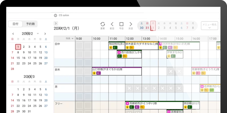Open month picker dropdown beside 20XX/2
Screen dimensions: 227x113
tap(38, 34)
